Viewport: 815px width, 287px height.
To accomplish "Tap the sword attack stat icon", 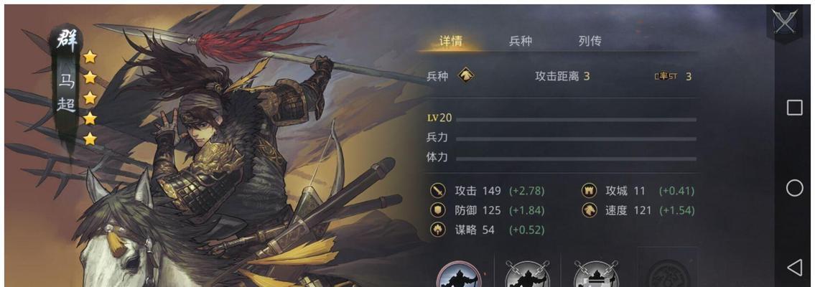I will coord(438,191).
